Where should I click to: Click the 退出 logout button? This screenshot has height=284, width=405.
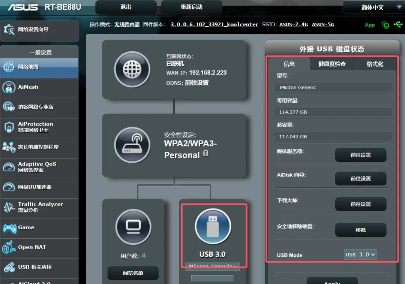click(x=126, y=7)
